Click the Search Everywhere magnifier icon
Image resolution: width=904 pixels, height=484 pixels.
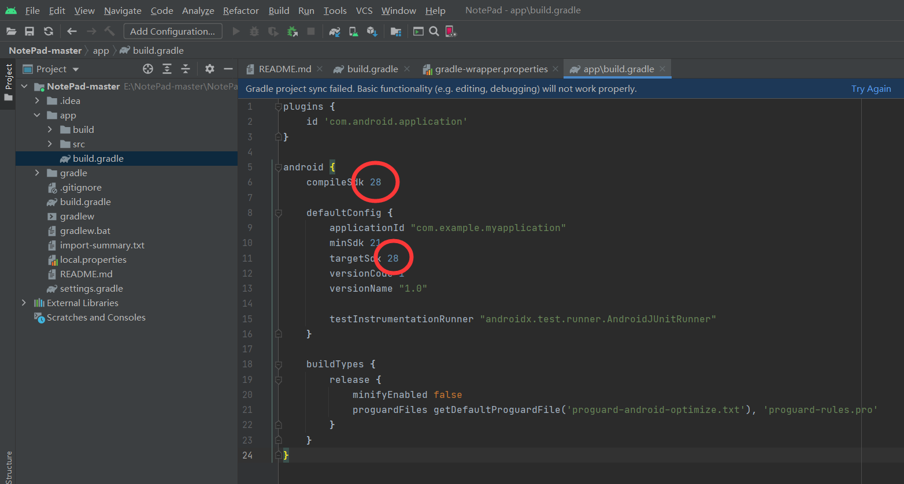(x=434, y=31)
